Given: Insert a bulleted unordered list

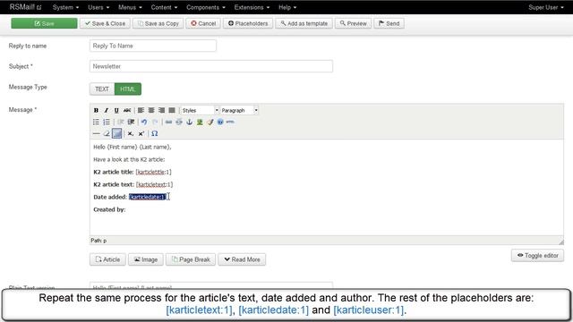Looking at the screenshot, I should 96,122.
